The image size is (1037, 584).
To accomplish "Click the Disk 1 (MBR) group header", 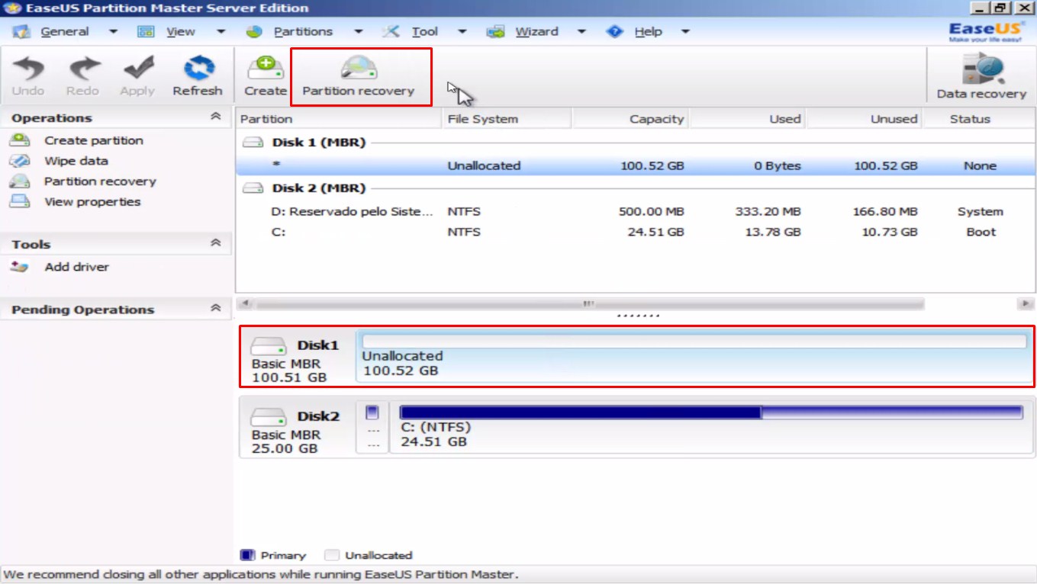I will pyautogui.click(x=318, y=143).
